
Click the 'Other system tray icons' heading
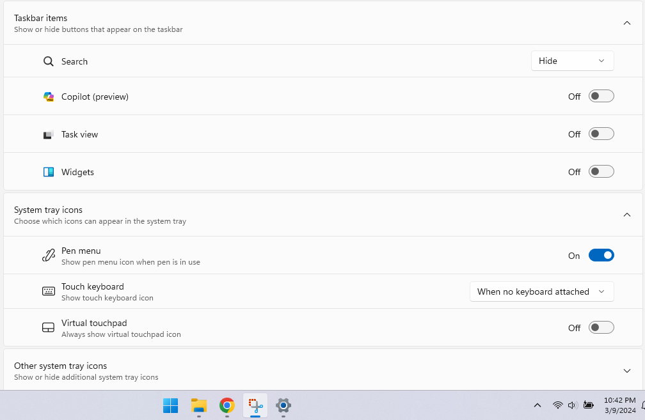pyautogui.click(x=60, y=366)
